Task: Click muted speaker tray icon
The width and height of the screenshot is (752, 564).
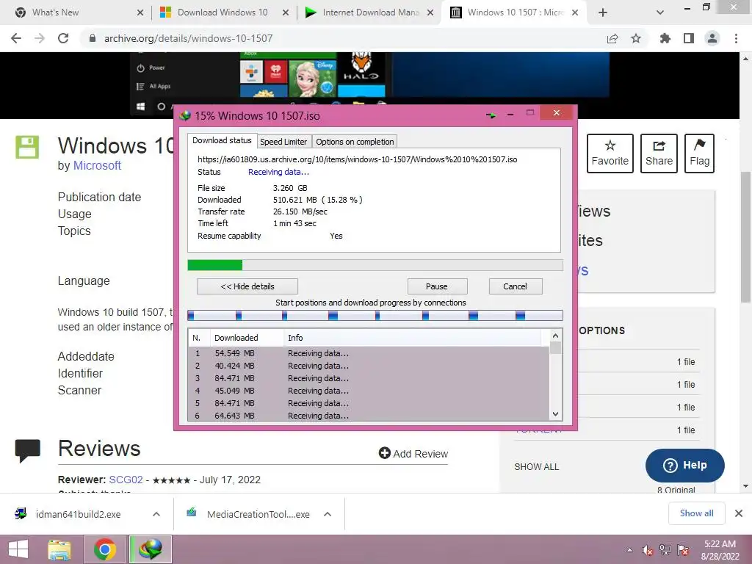Action: 648,551
